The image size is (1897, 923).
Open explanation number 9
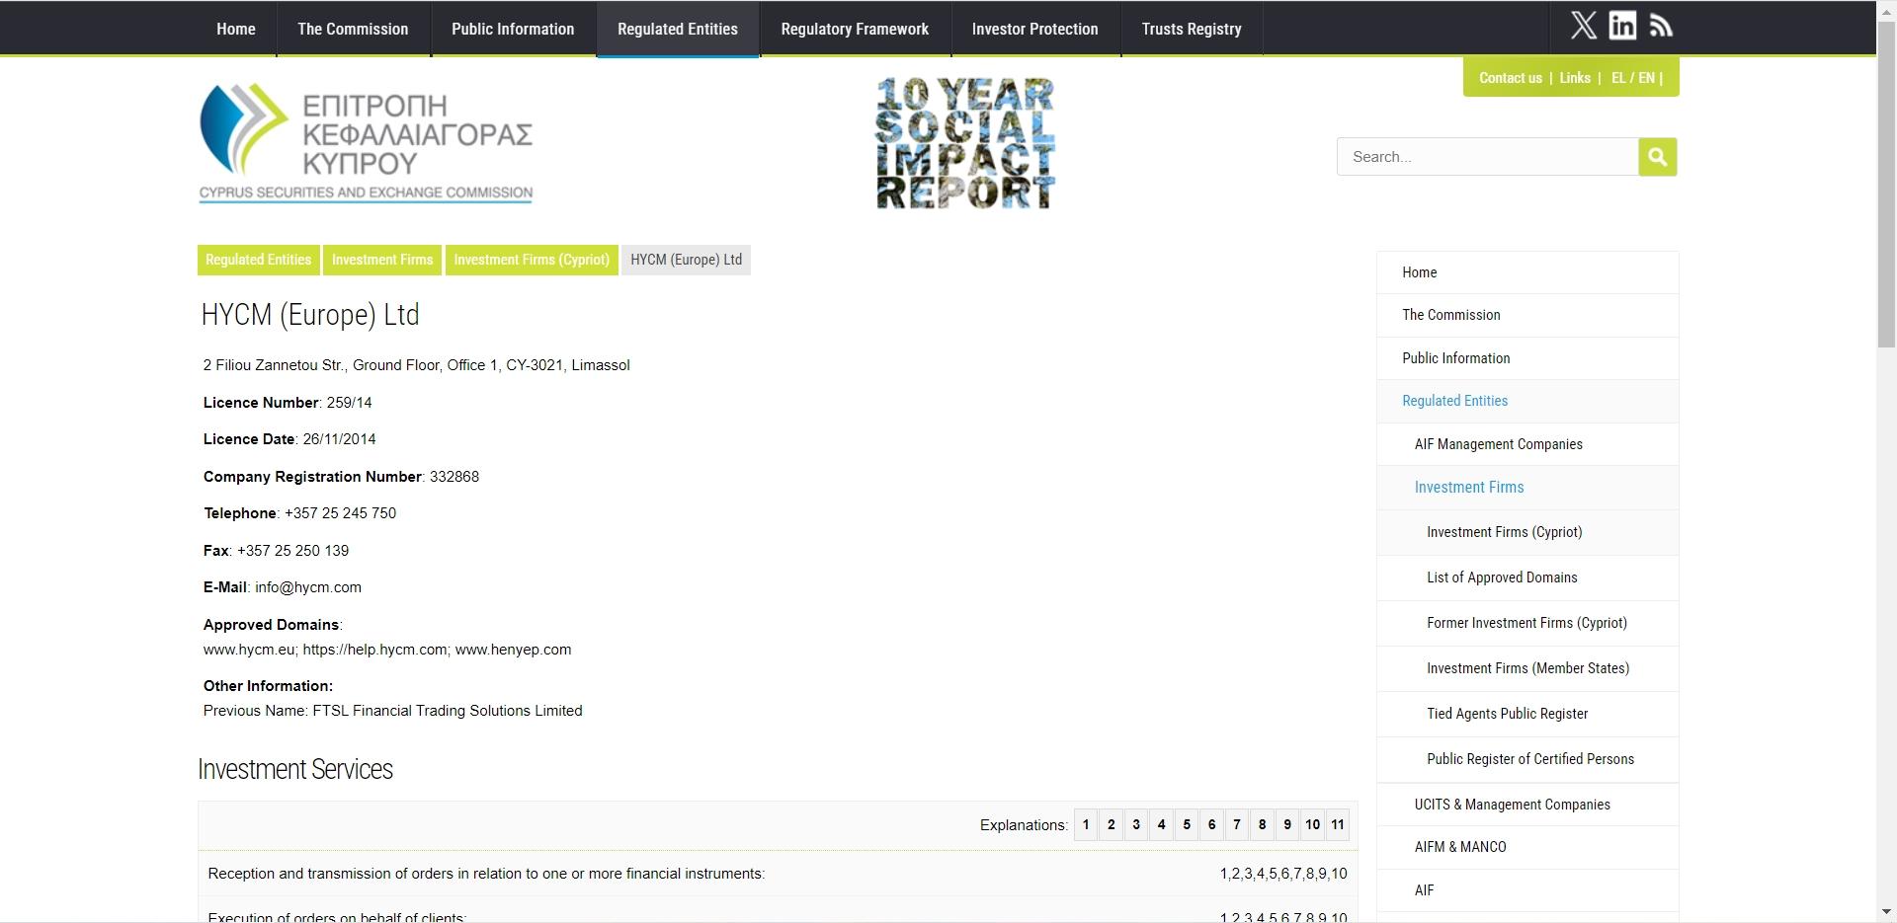[x=1287, y=824]
